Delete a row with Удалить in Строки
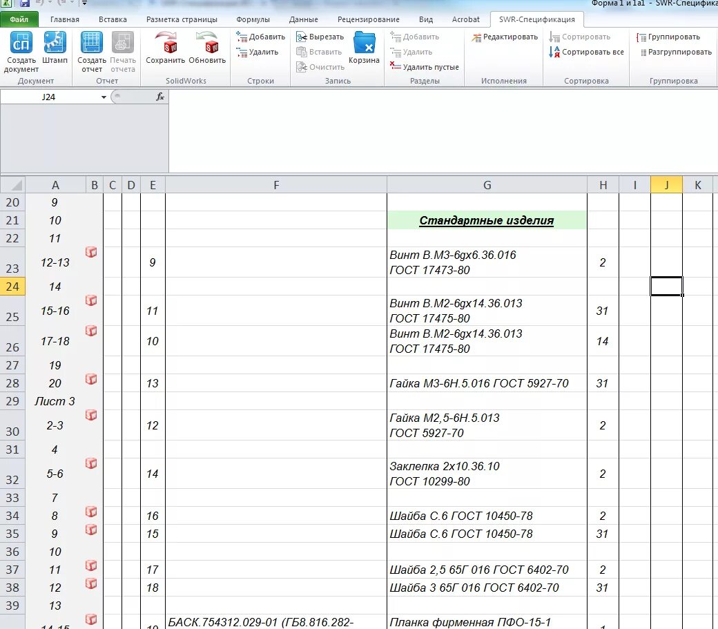The image size is (718, 629). point(258,52)
